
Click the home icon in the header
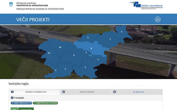click(157, 20)
